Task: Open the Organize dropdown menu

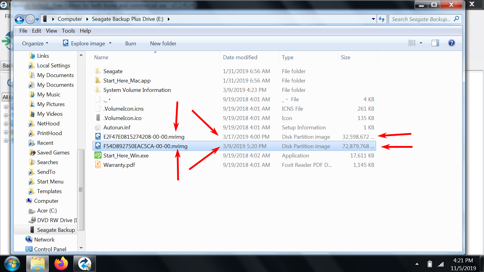Action: click(x=35, y=44)
